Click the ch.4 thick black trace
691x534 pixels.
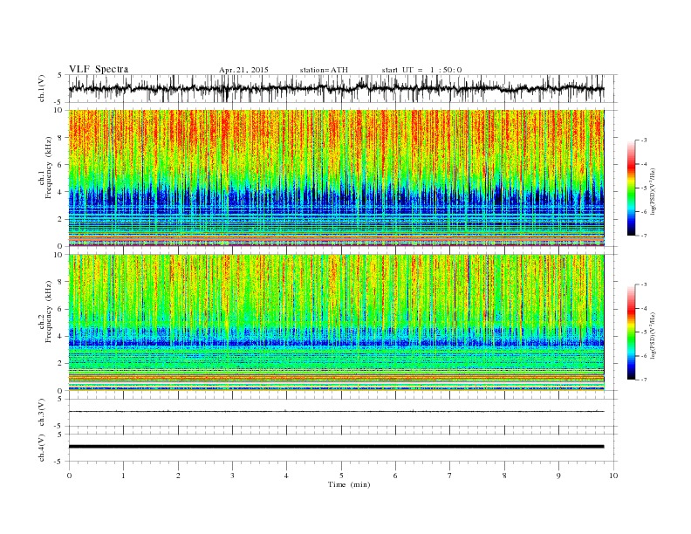tap(336, 447)
